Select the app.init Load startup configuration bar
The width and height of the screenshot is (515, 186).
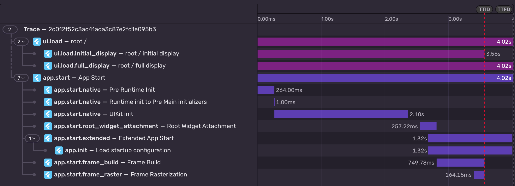470,150
